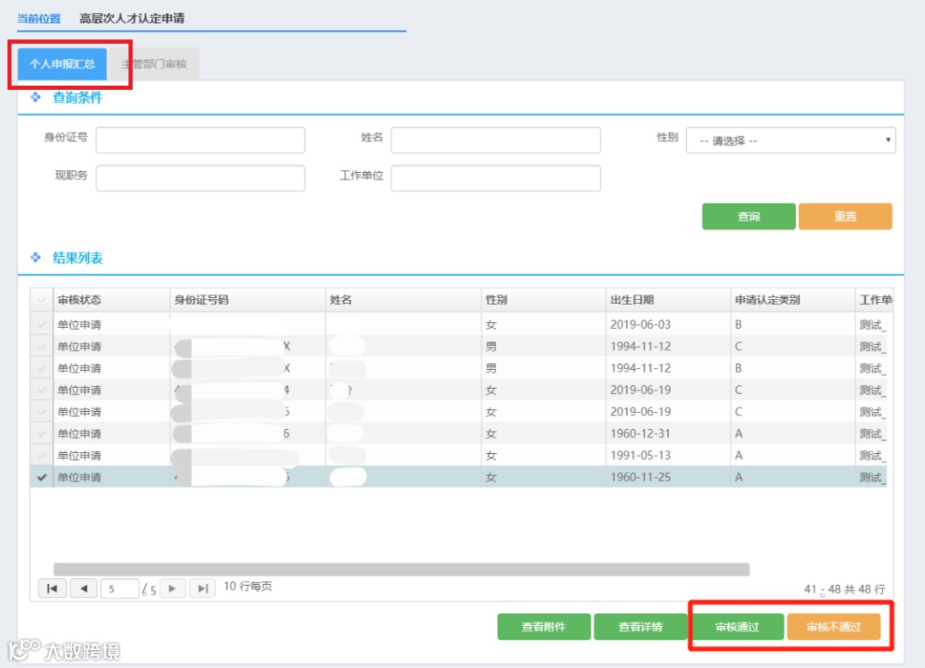Viewport: 925px width, 668px height.
Task: Go to previous results page
Action: coord(83,588)
